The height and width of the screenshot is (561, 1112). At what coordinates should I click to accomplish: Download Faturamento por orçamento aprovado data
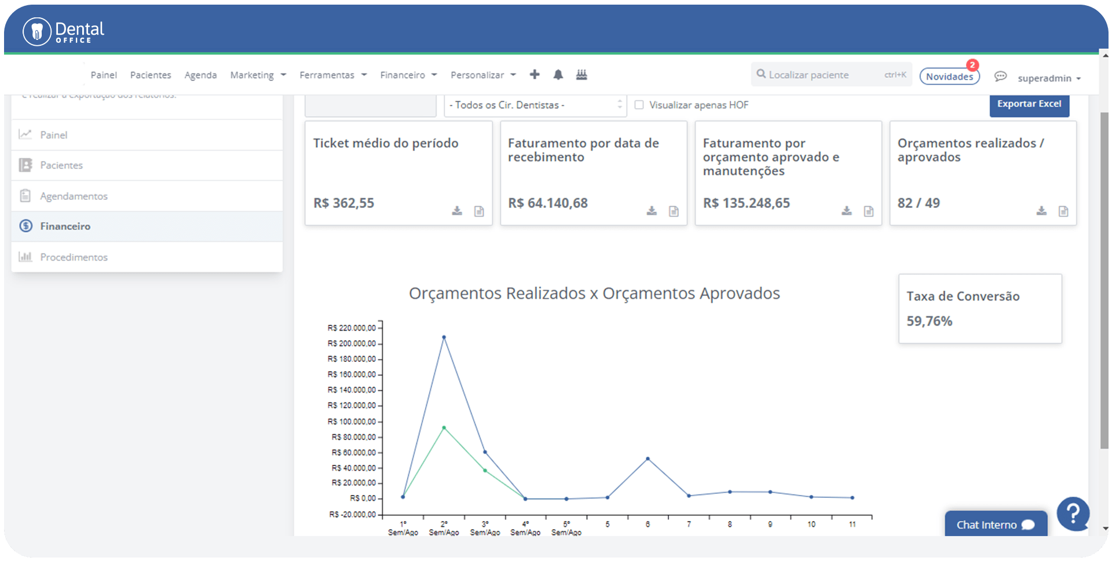click(x=847, y=211)
